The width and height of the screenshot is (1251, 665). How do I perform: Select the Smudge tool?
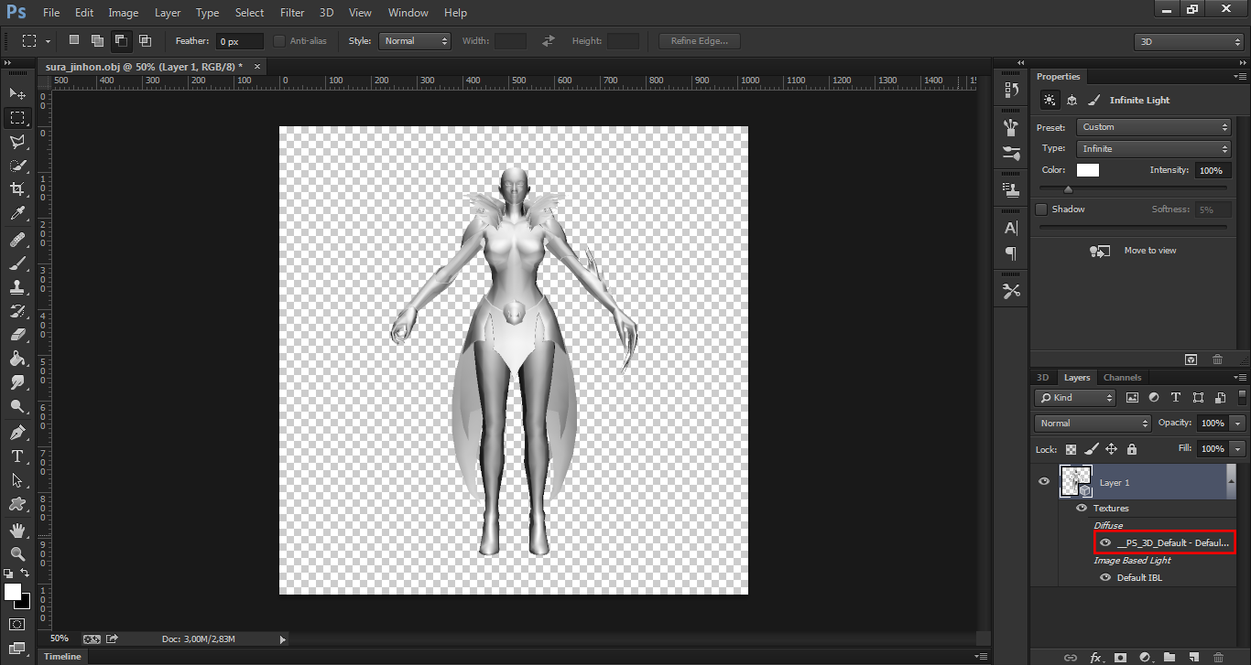click(x=17, y=382)
